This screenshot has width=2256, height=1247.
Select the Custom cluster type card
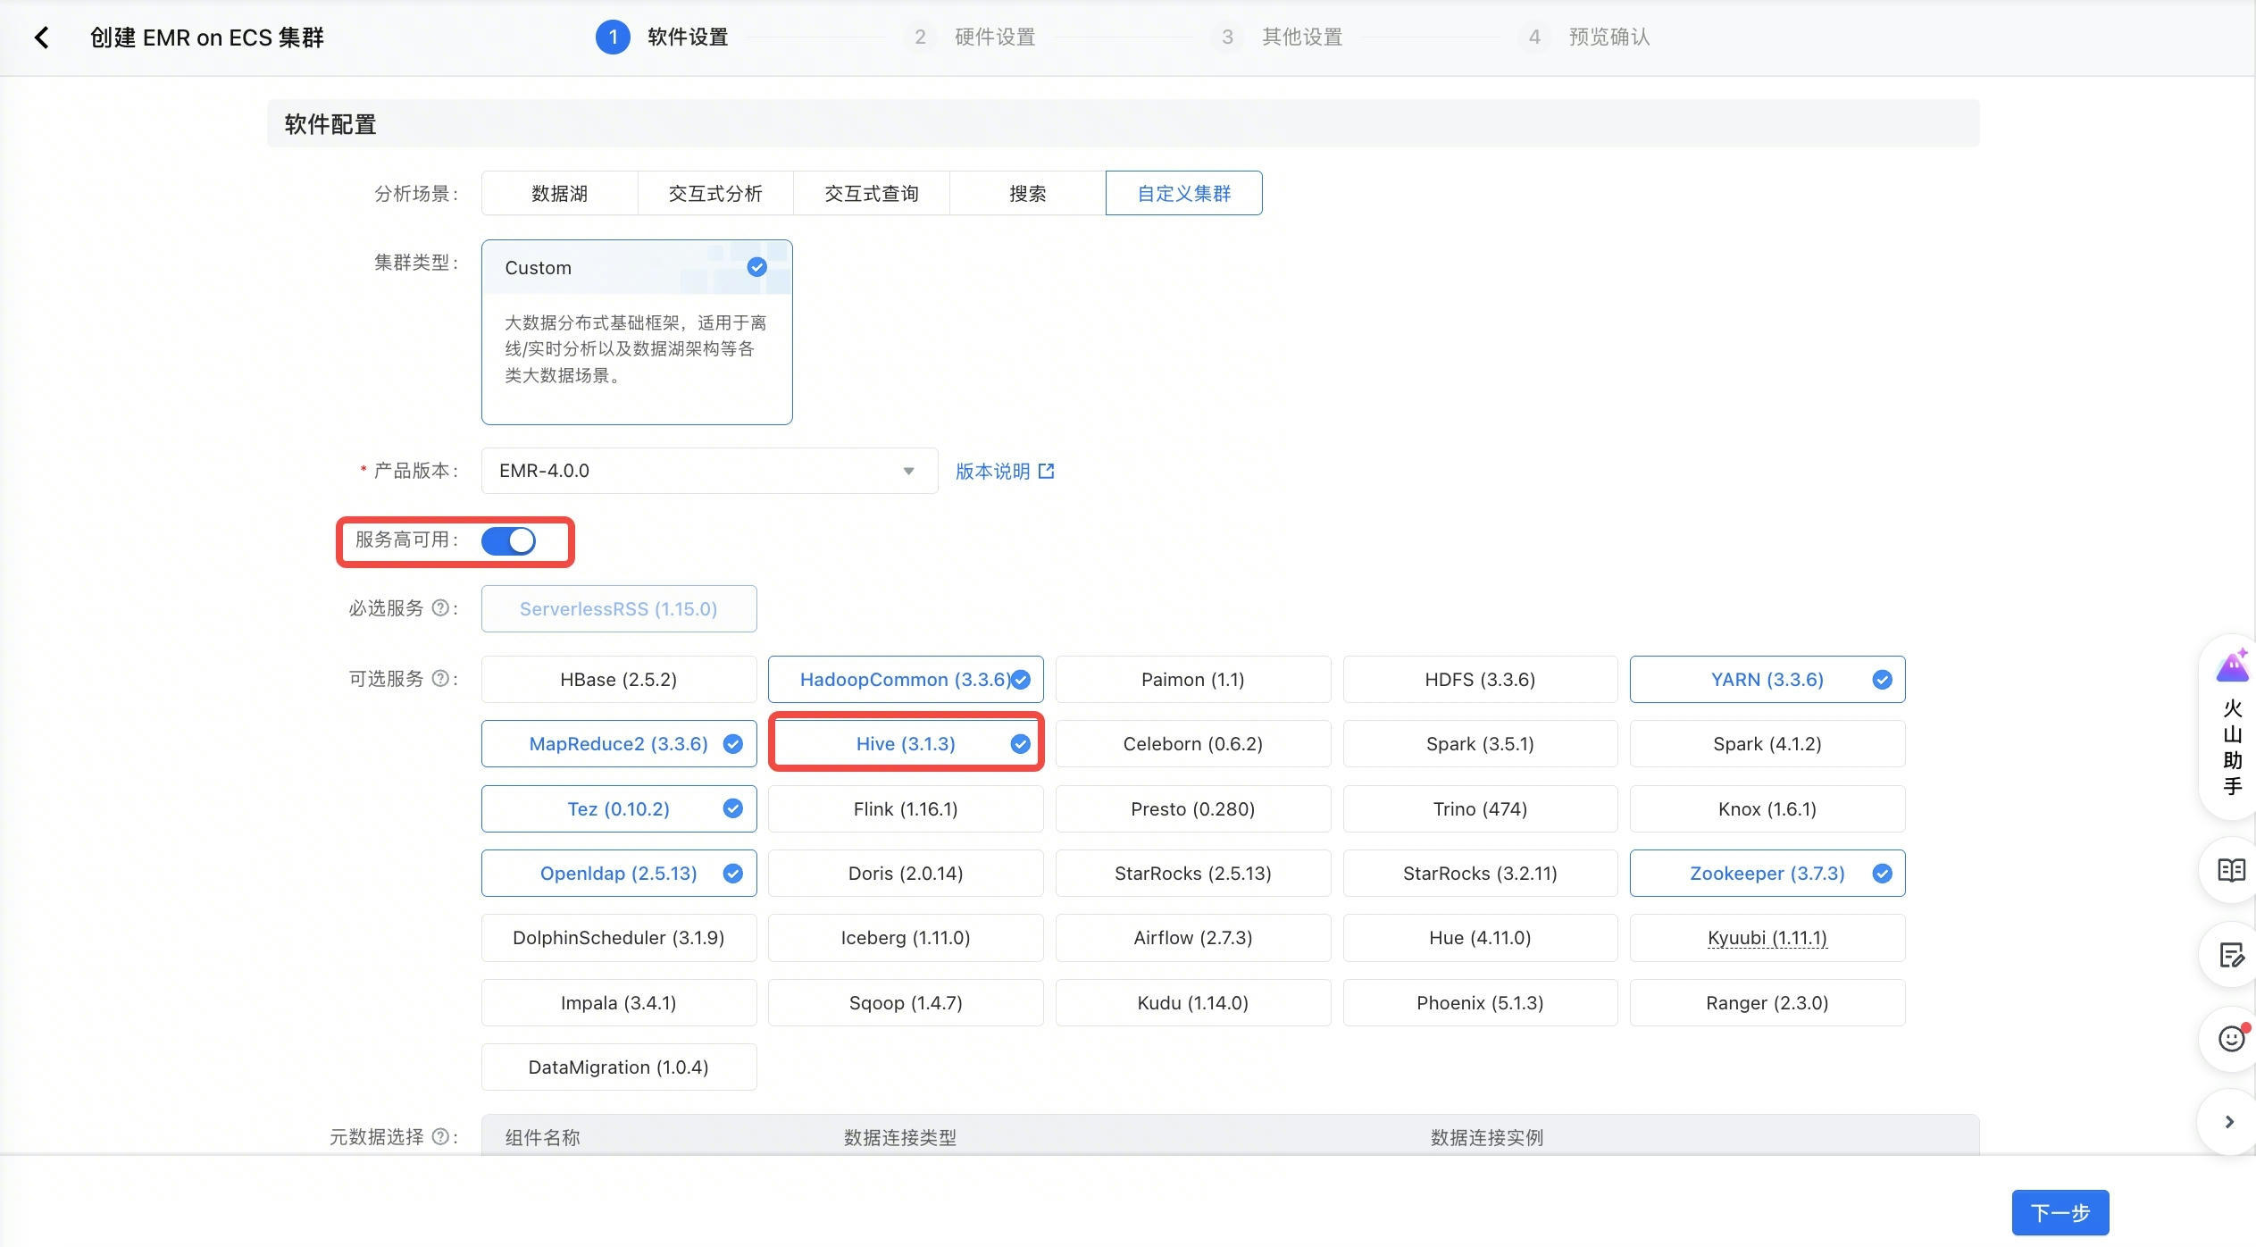pos(637,332)
